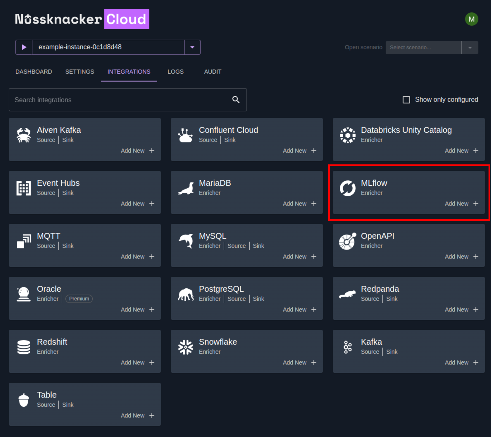Click the Confluent Cloud icon

coord(185,135)
